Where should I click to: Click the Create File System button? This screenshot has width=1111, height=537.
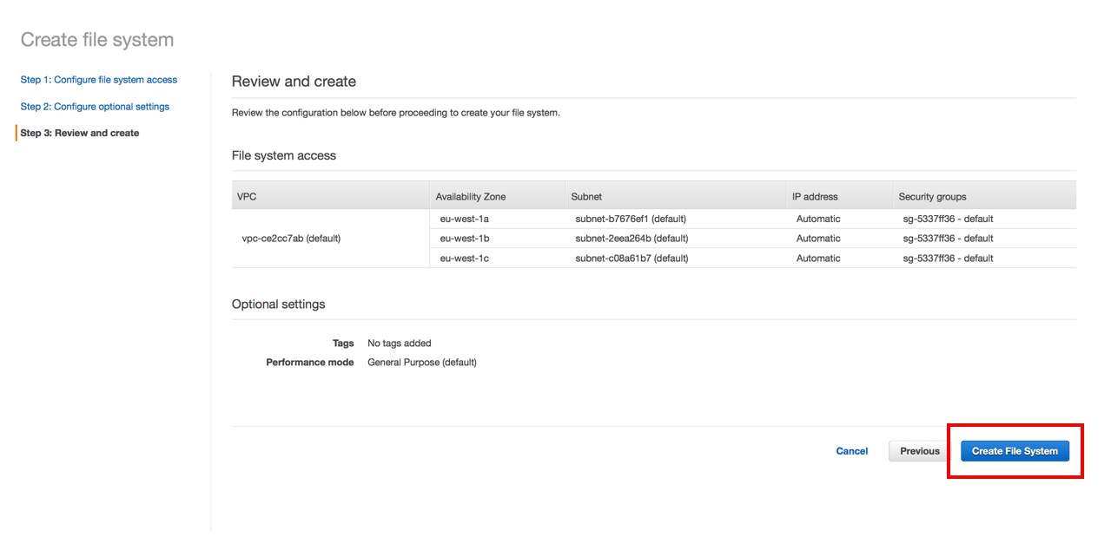[1014, 450]
